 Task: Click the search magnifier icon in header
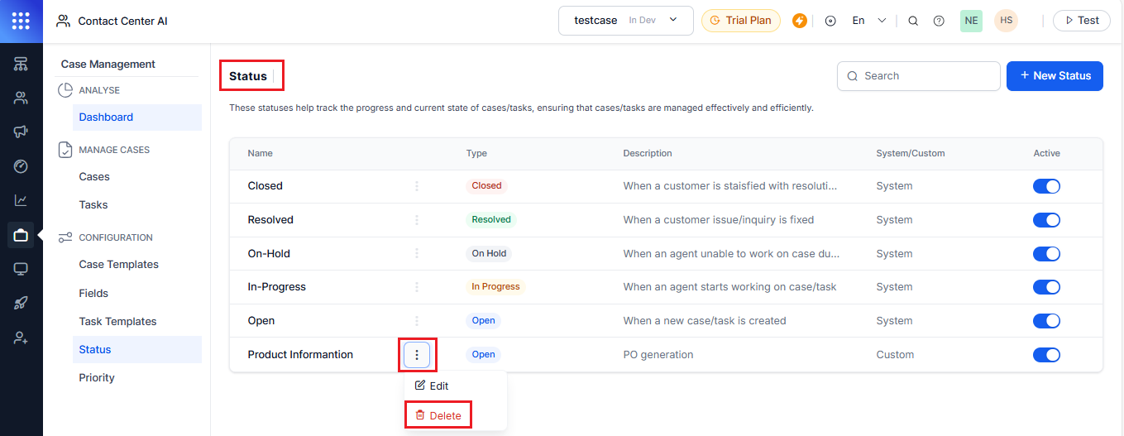(x=913, y=21)
